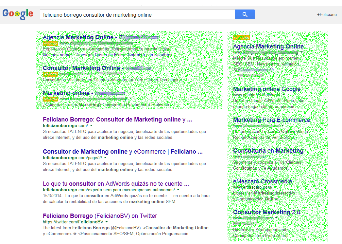Screen dimensions: 342x244
Task: Expand the URL arrow under 'Consultoría en Marketing'
Action: tap(270, 157)
